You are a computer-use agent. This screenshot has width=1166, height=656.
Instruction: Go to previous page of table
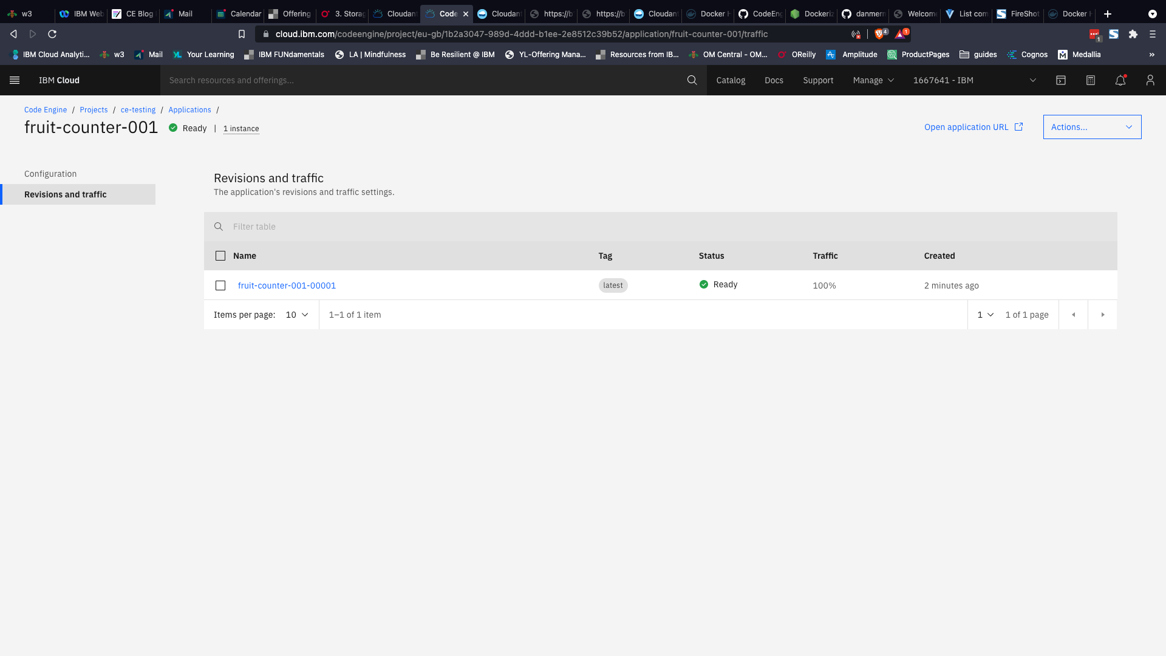point(1073,315)
